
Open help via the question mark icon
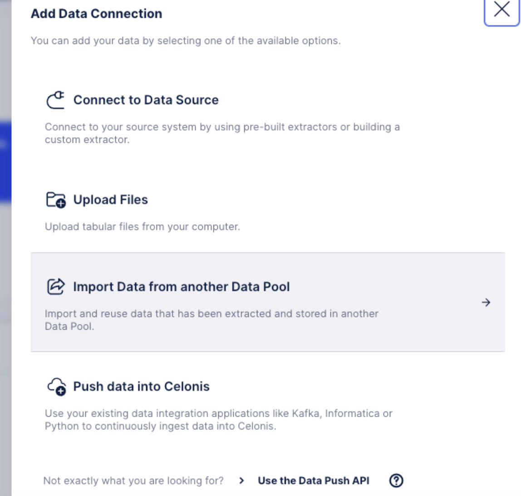396,481
